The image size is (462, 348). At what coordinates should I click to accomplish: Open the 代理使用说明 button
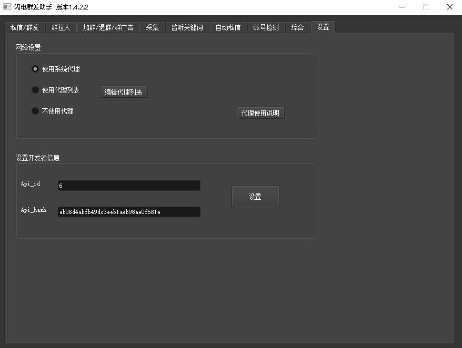(260, 113)
